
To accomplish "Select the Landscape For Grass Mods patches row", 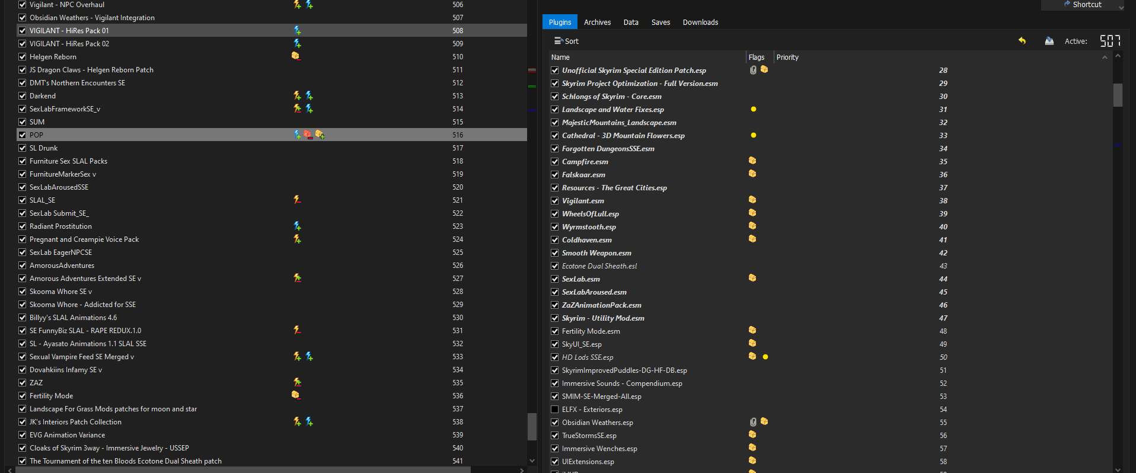I will (x=272, y=409).
